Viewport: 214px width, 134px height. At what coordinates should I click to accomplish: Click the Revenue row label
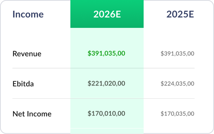[27, 54]
